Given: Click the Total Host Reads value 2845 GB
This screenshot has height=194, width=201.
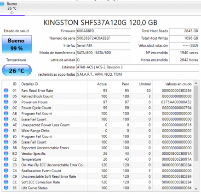Looking at the screenshot, I should coord(184,31).
